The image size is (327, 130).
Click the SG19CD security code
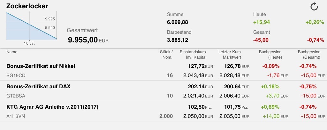tap(15, 76)
